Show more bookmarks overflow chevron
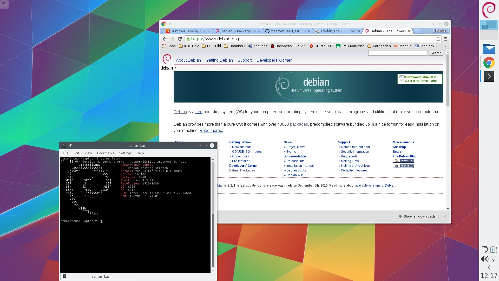 tap(445, 46)
